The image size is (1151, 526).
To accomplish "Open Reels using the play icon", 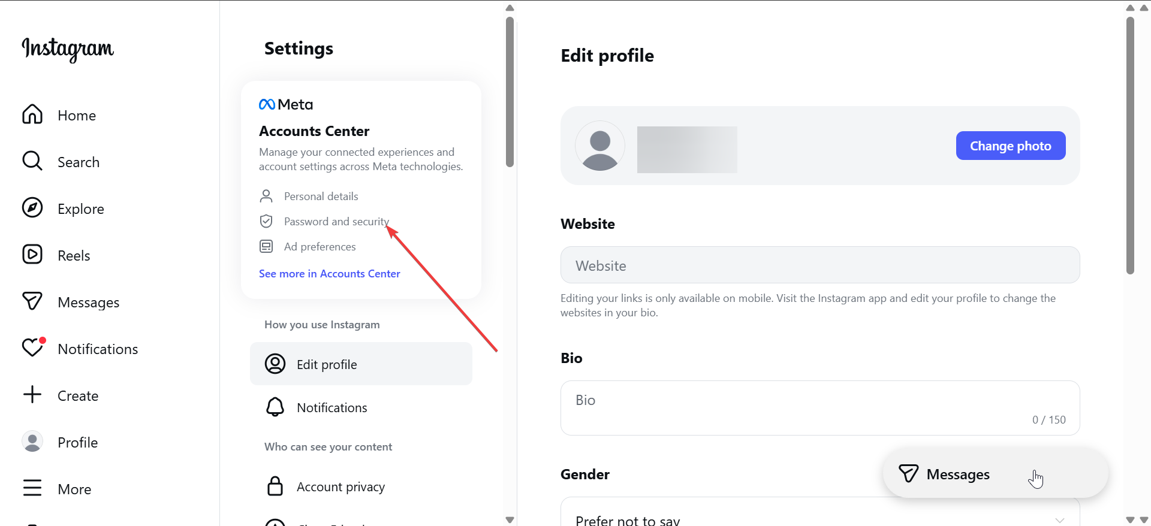I will (32, 255).
